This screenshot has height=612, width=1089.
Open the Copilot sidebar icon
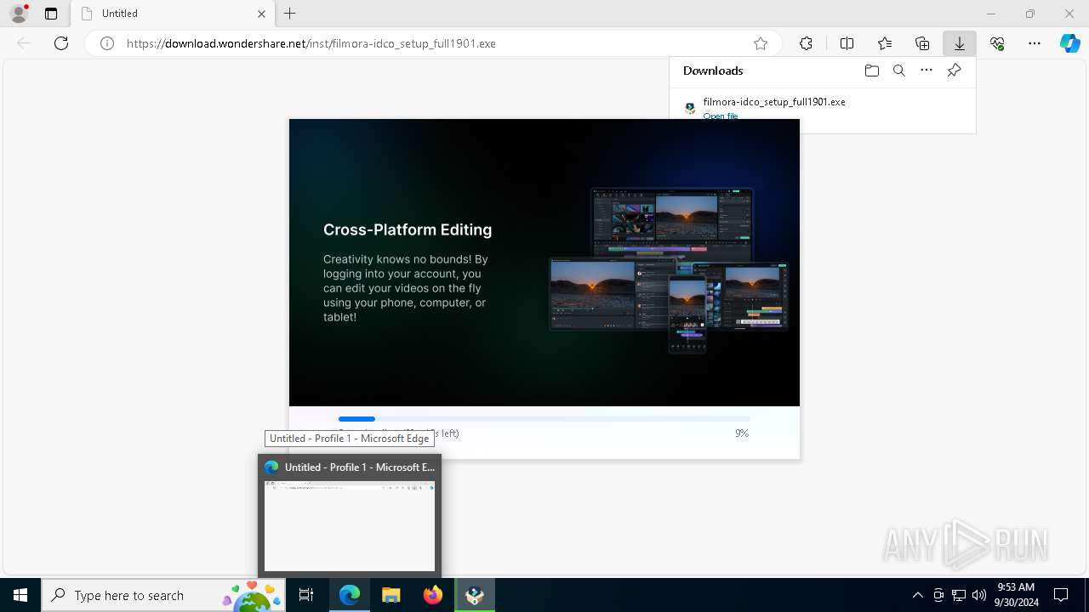pyautogui.click(x=1070, y=43)
